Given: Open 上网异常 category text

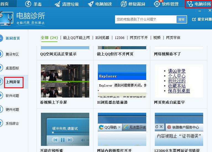Looking at the screenshot, I should pos(13,82).
